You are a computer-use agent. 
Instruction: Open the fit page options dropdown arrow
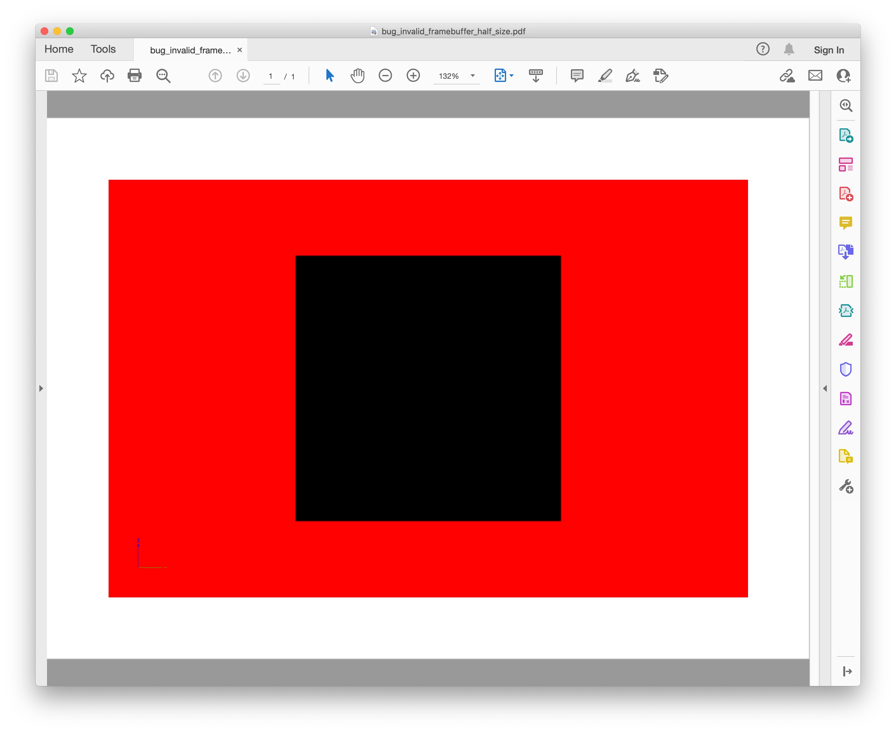(512, 76)
